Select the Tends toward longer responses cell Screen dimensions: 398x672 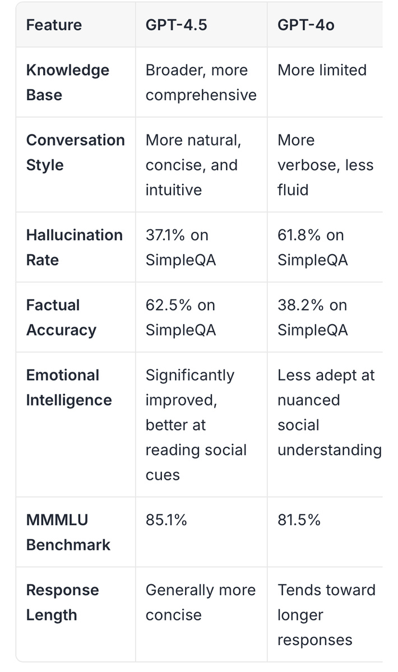click(326, 614)
